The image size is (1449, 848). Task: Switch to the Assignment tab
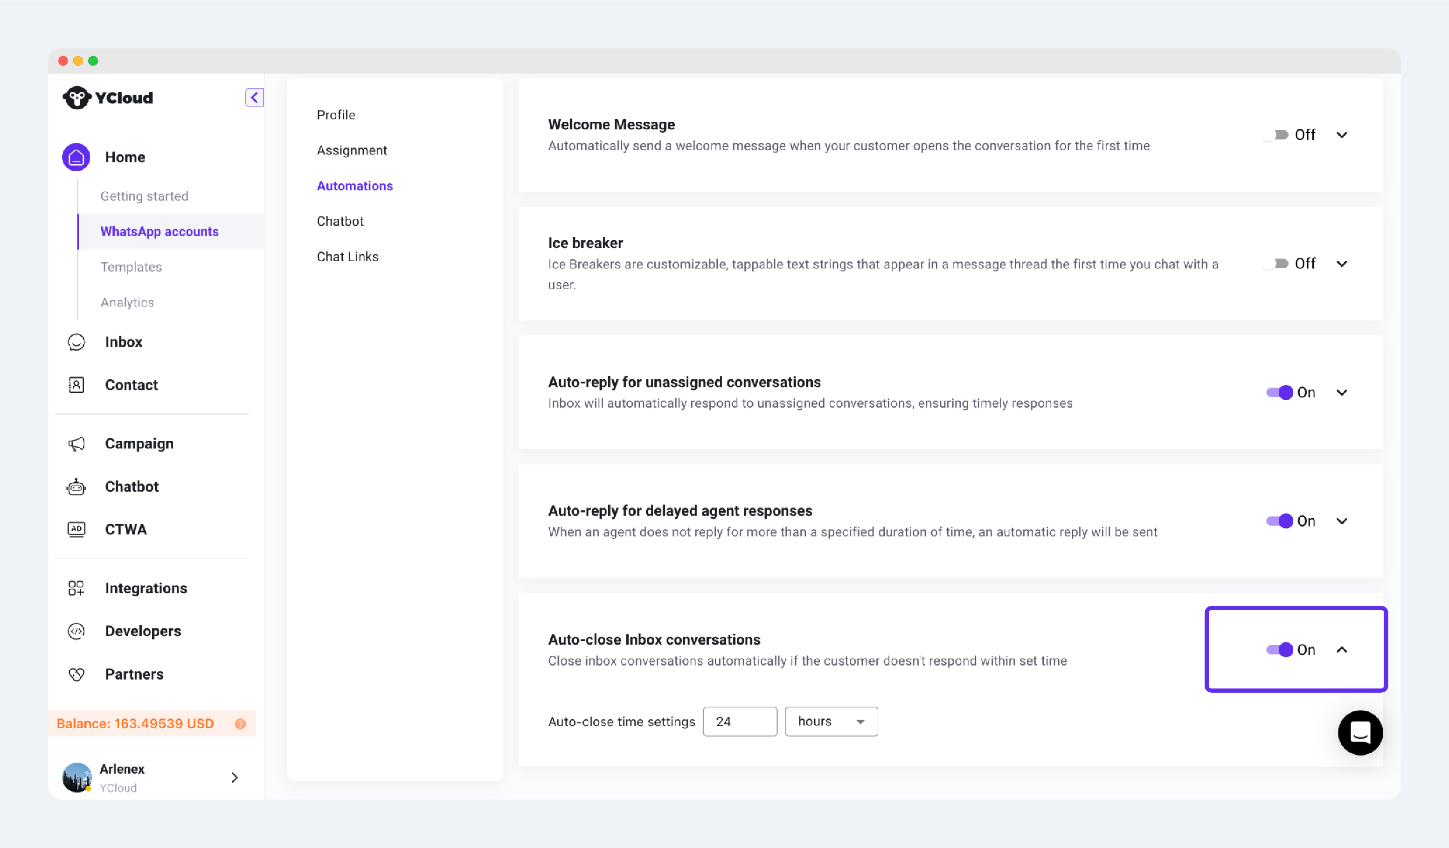(x=351, y=150)
